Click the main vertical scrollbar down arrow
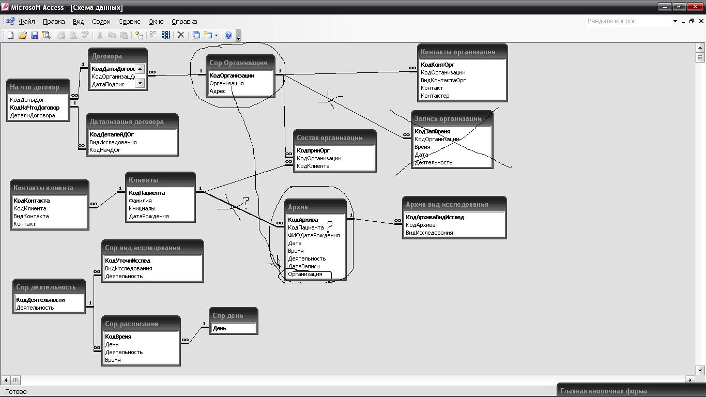 click(701, 370)
